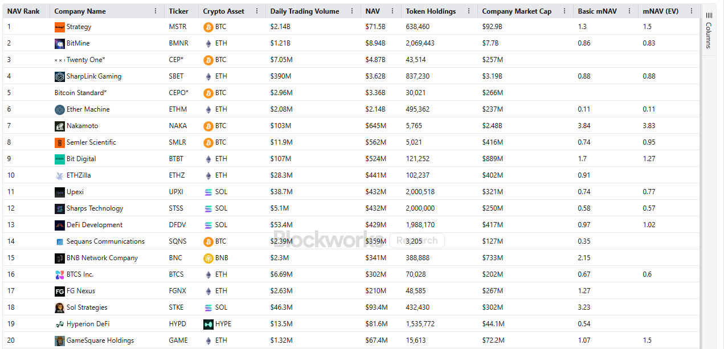This screenshot has width=724, height=349.
Task: Click the GAME ticker cell
Action: pyautogui.click(x=178, y=340)
